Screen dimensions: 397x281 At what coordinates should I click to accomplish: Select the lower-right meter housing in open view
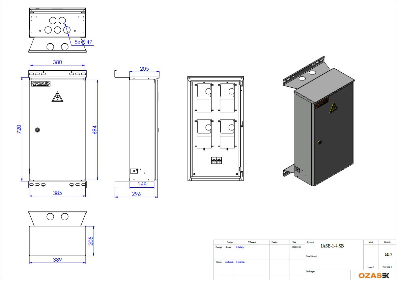(227, 134)
